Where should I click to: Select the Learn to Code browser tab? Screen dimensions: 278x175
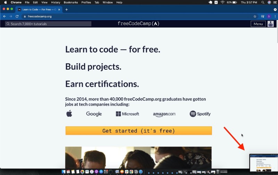click(39, 10)
